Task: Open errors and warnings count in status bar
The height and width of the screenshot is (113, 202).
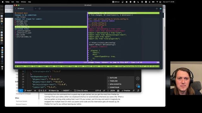Action: click(42, 91)
